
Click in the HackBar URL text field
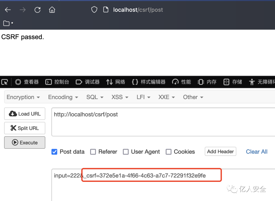pos(163,122)
